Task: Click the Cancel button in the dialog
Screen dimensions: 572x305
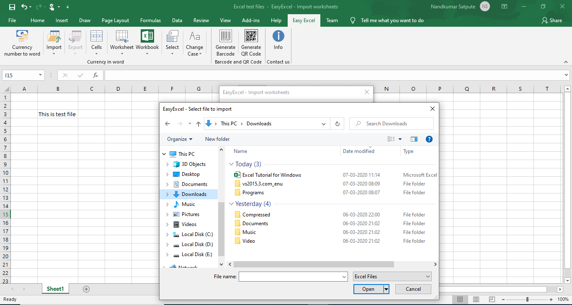Action: [x=413, y=289]
